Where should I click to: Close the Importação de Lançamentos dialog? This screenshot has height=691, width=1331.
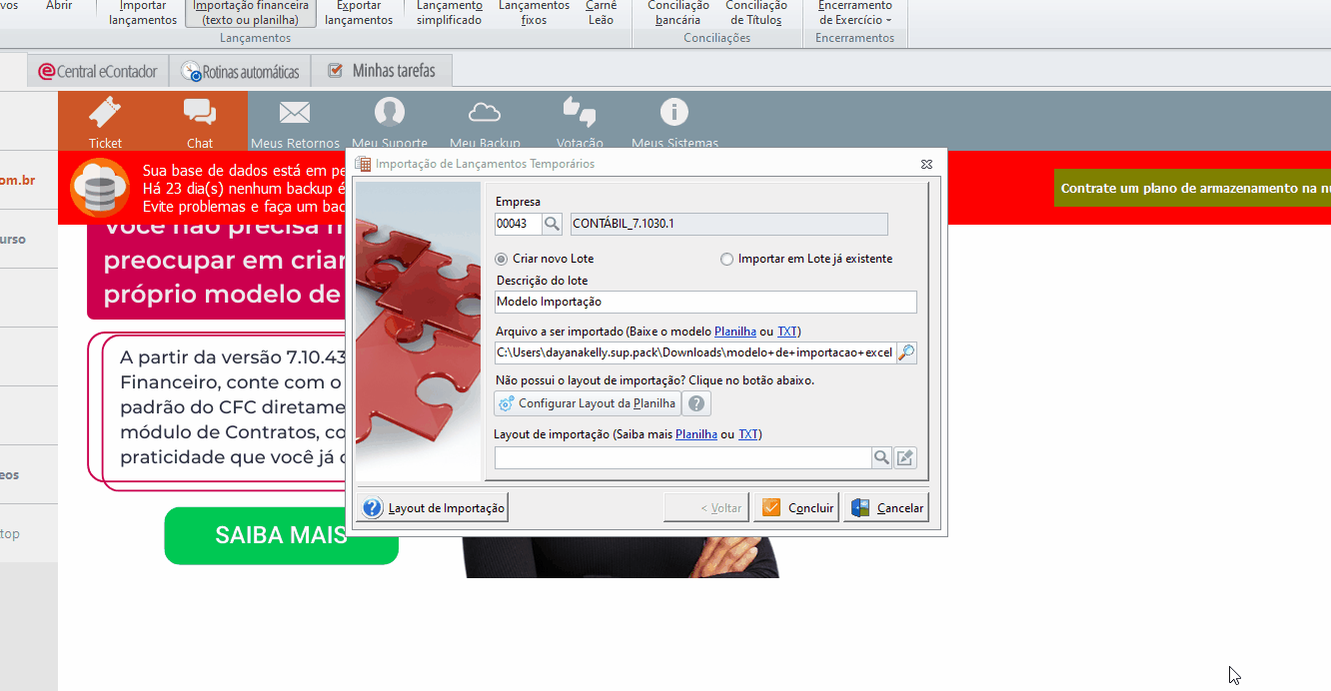click(x=926, y=164)
